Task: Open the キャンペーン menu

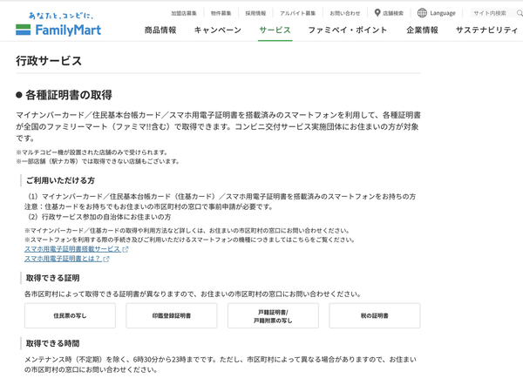Action: (x=217, y=30)
